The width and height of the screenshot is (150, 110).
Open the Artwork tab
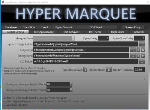coord(139,32)
